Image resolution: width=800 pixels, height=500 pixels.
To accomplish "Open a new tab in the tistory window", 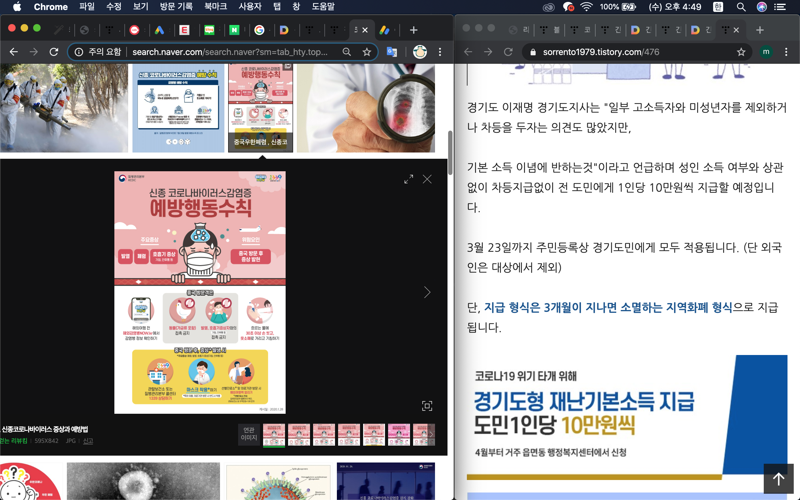I will coord(760,30).
